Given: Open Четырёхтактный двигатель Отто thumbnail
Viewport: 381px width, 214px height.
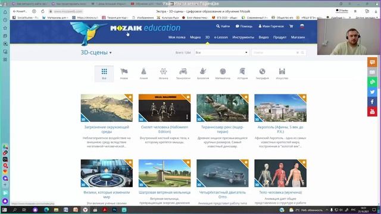Looking at the screenshot, I should (222, 173).
